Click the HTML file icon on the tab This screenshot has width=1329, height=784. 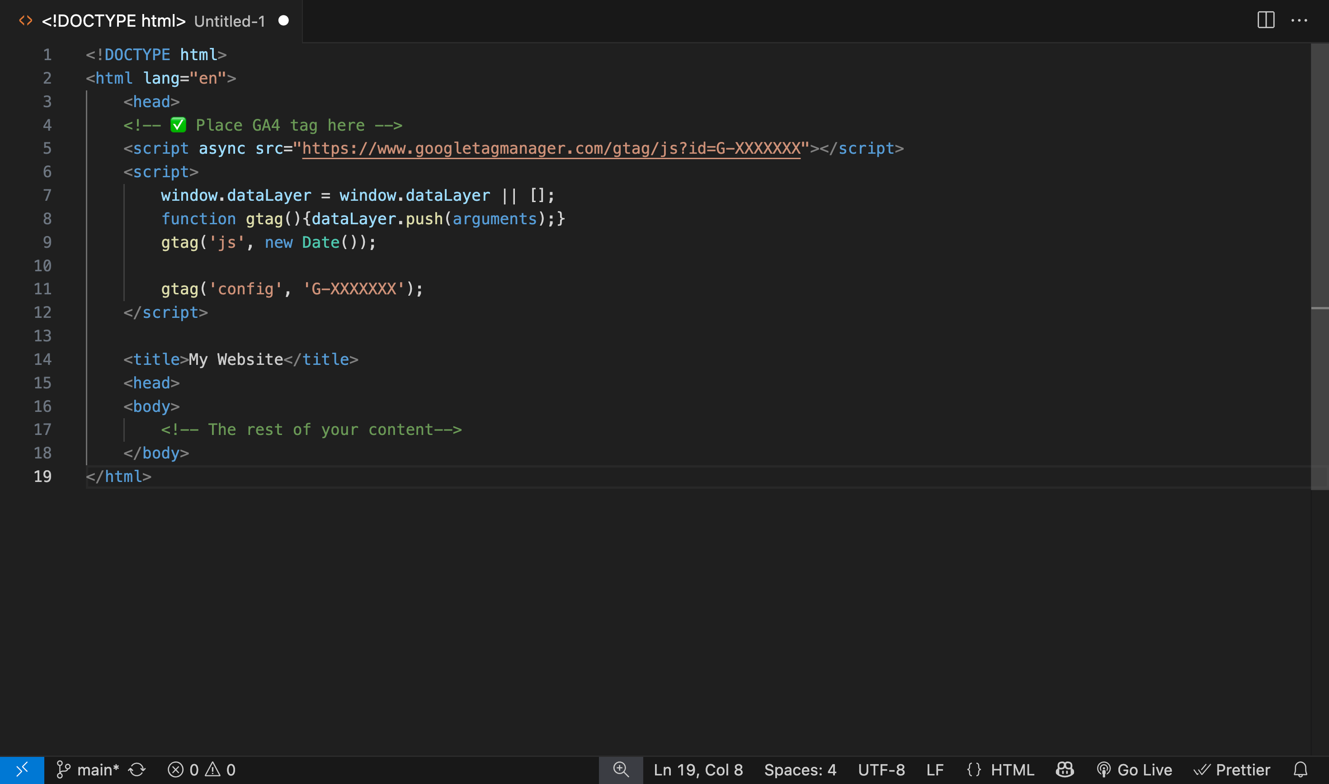click(x=25, y=21)
